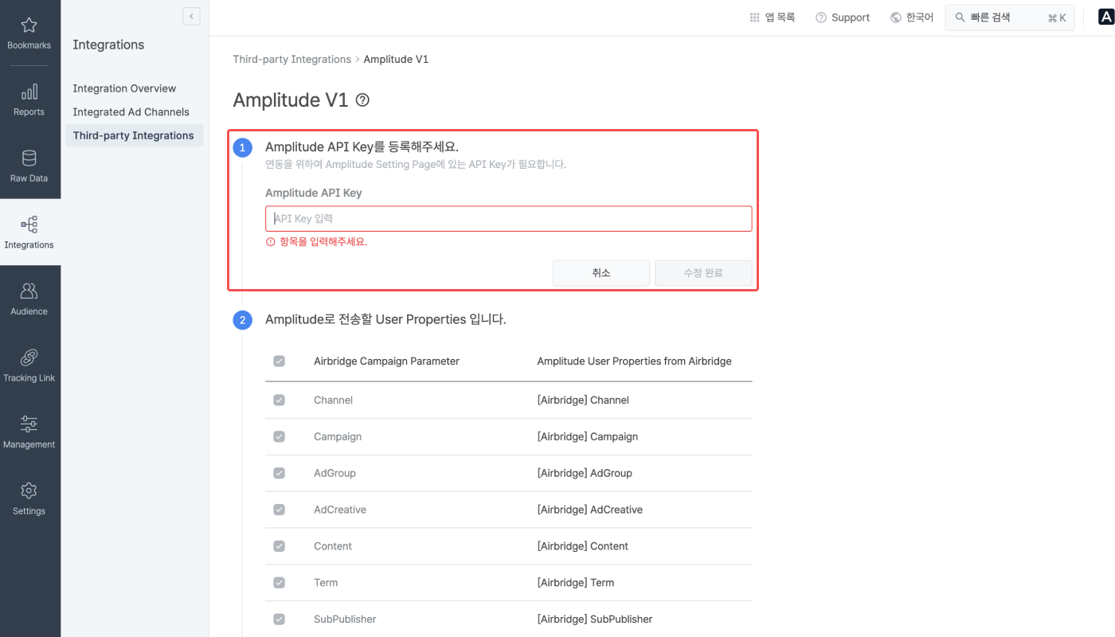Viewport: 1115px width, 637px height.
Task: Click the Amplitude API Key input field
Action: (x=508, y=218)
